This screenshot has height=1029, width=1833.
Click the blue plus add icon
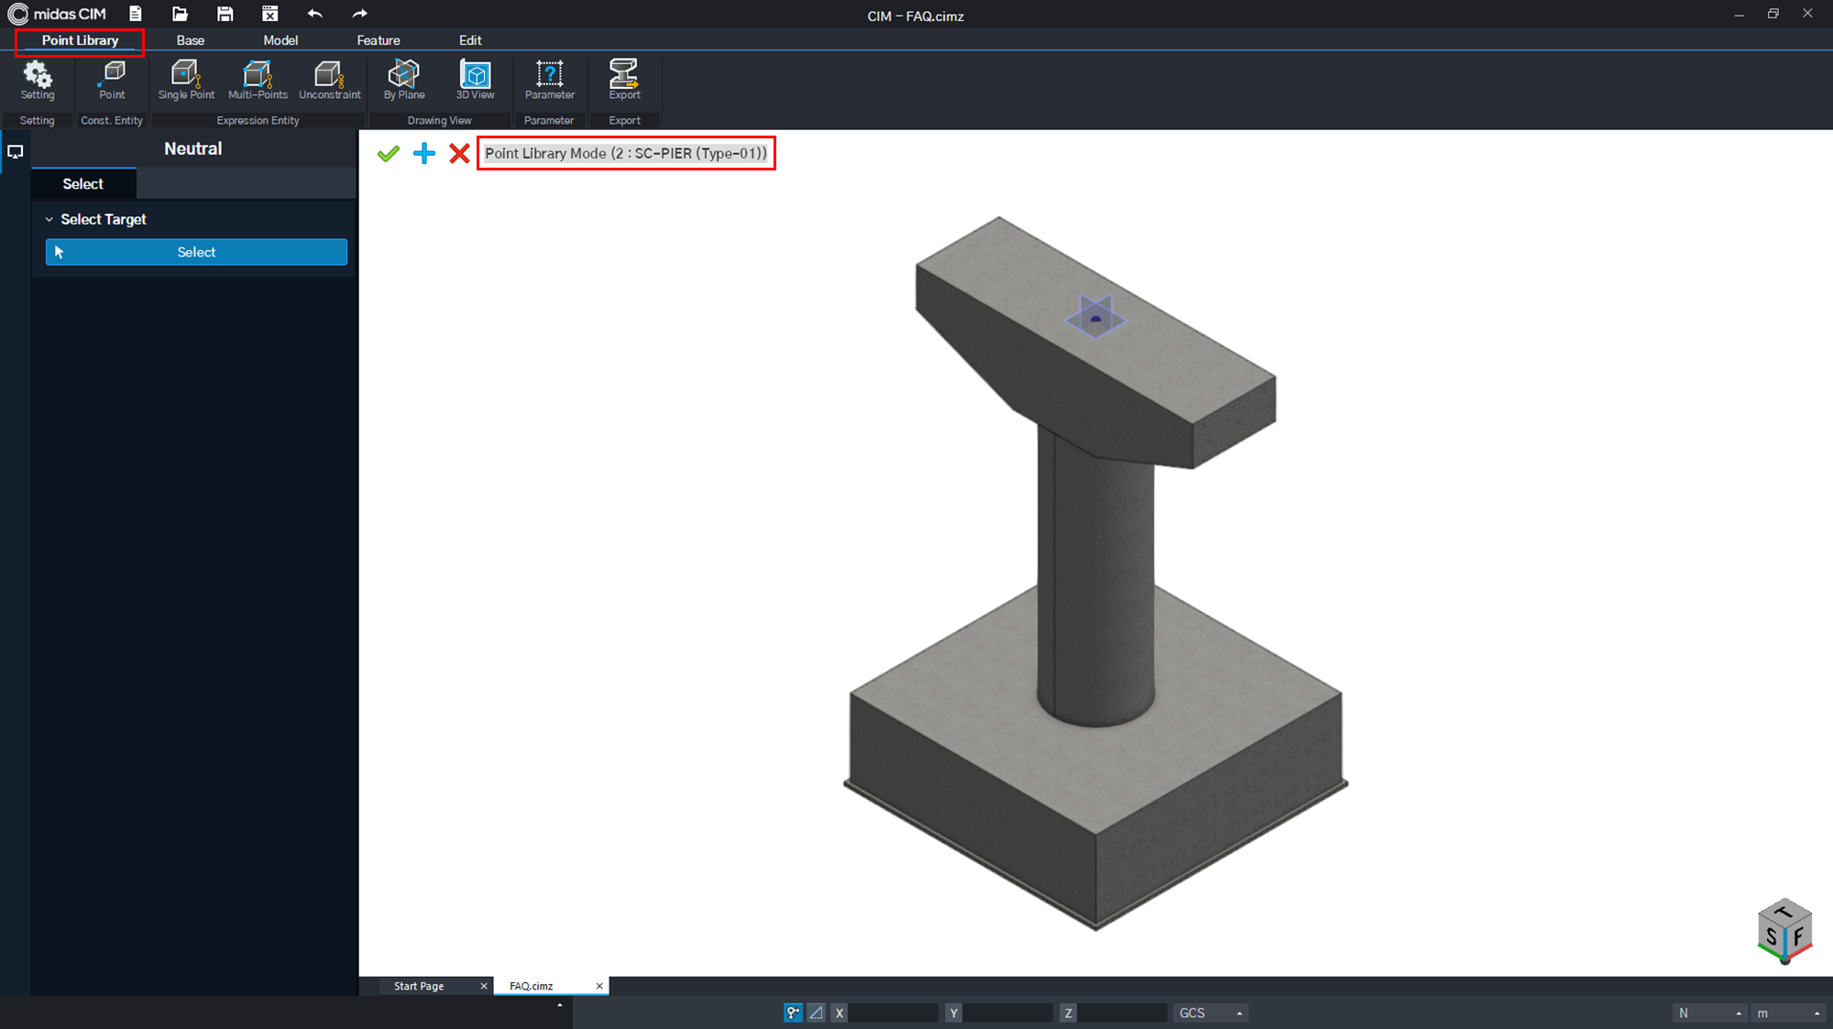pos(424,153)
